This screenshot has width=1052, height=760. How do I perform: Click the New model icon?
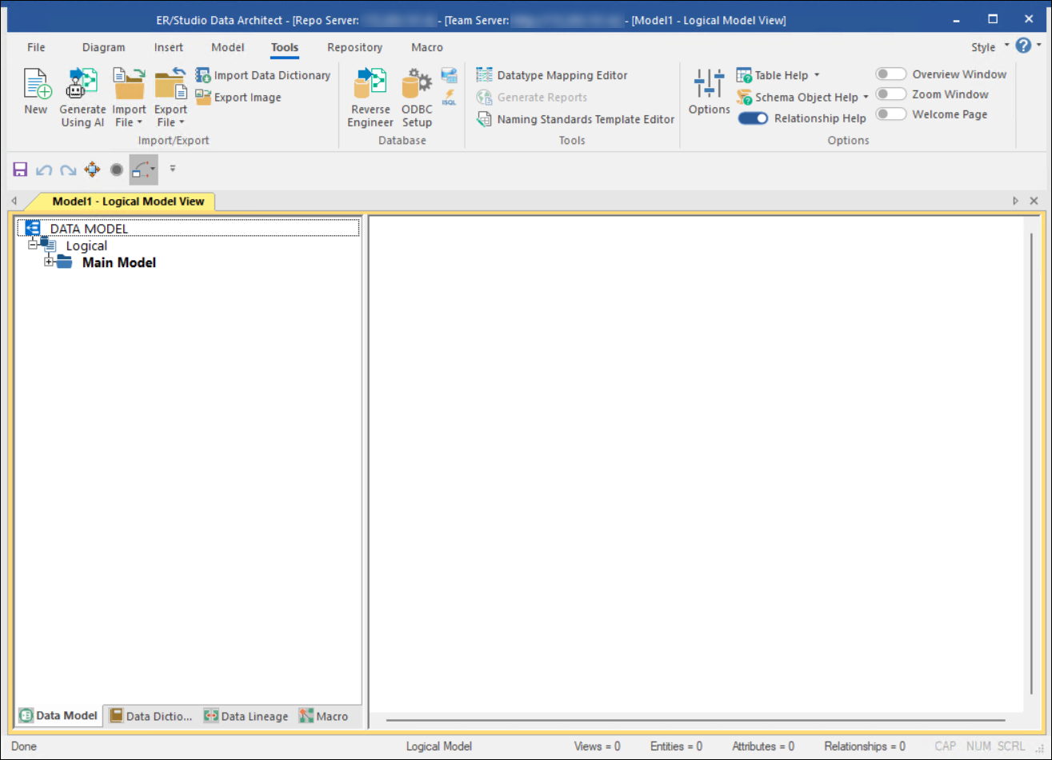point(36,84)
